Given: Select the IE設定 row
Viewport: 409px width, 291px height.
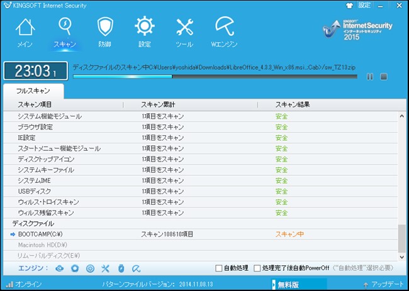Looking at the screenshot, I should (200, 138).
